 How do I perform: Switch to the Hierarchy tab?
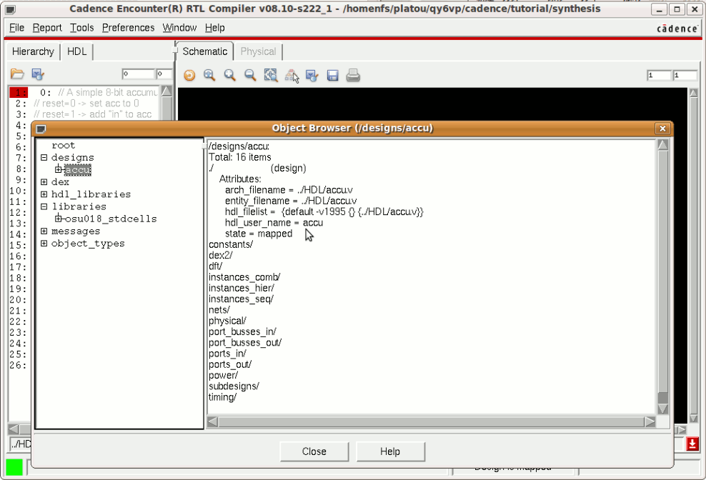pos(33,51)
